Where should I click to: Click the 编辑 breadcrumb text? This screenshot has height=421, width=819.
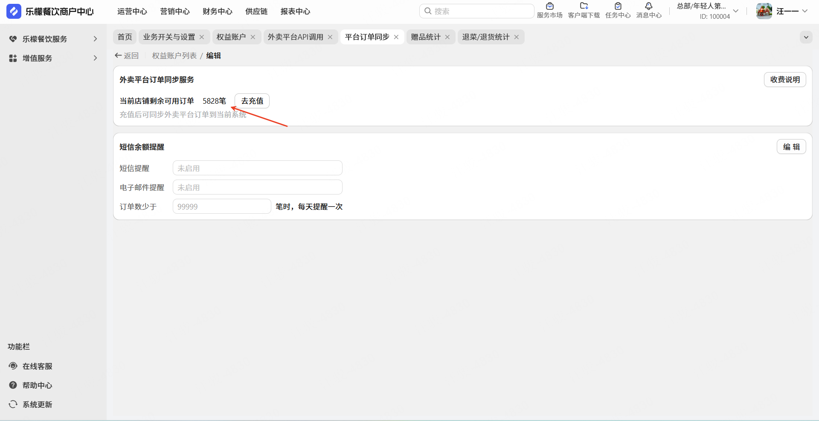[x=214, y=55]
